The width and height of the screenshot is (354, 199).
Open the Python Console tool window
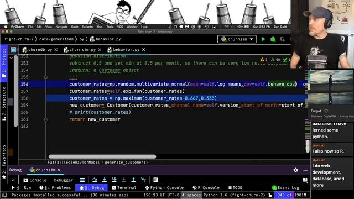pyautogui.click(x=164, y=188)
